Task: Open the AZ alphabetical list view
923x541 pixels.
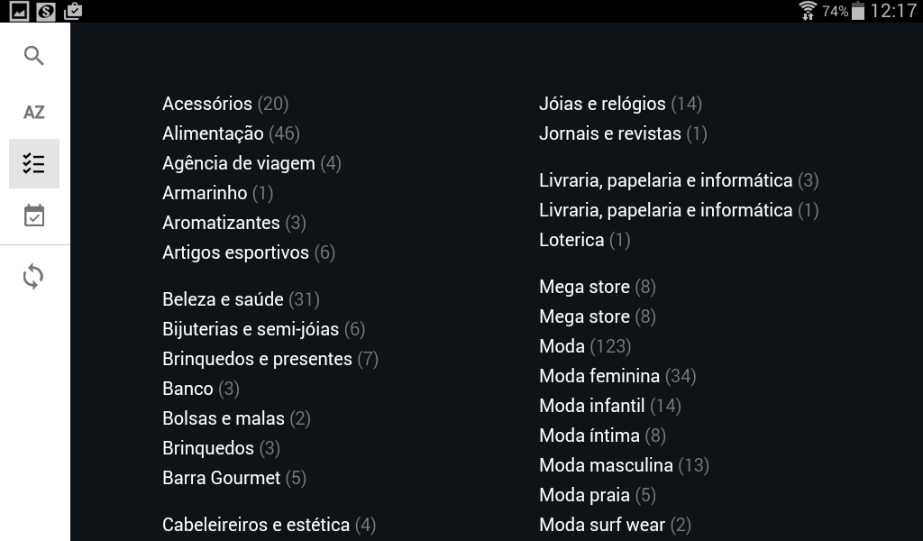Action: pyautogui.click(x=34, y=112)
